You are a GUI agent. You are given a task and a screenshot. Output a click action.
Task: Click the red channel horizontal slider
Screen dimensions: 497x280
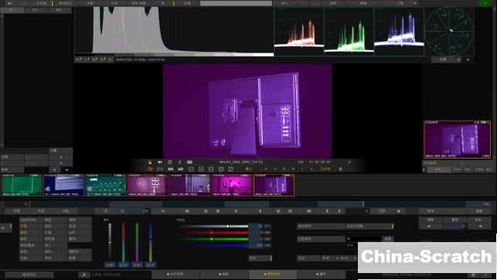pyautogui.click(x=214, y=233)
